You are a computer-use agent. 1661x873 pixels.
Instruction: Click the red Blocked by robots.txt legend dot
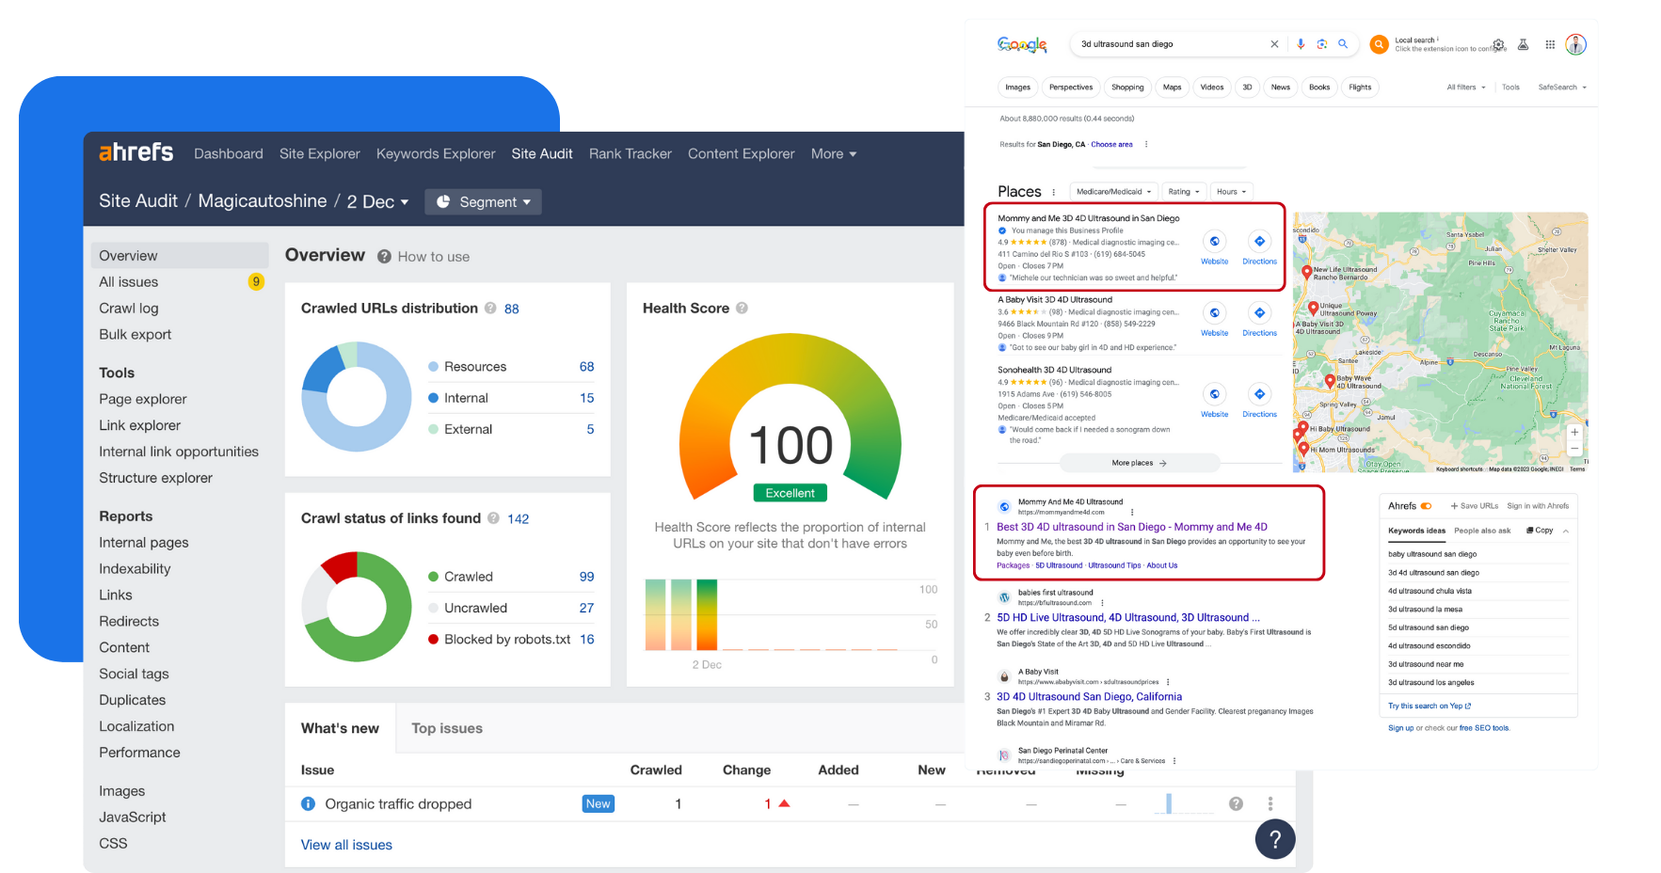coord(434,639)
